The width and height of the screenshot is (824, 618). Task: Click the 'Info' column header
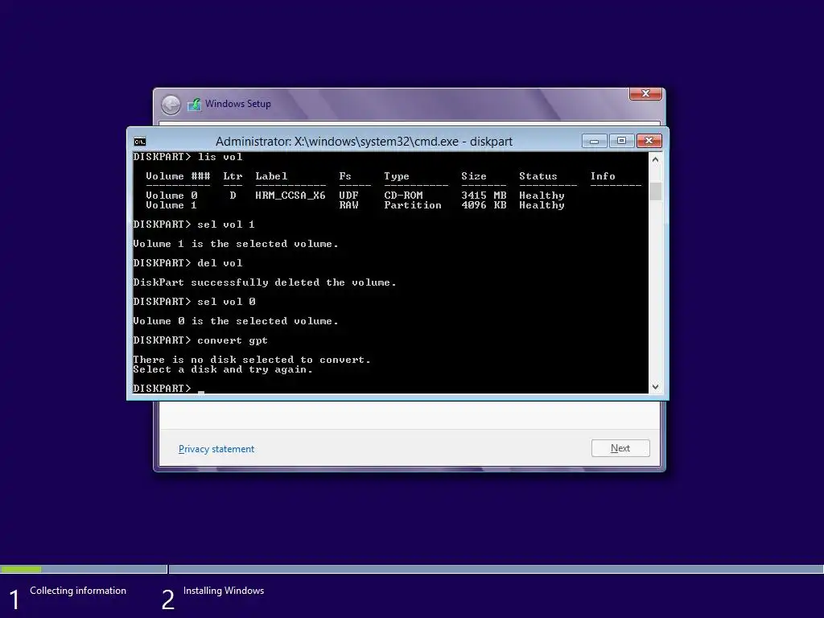(x=602, y=176)
